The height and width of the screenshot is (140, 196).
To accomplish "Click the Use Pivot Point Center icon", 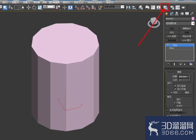I will 58,7.
